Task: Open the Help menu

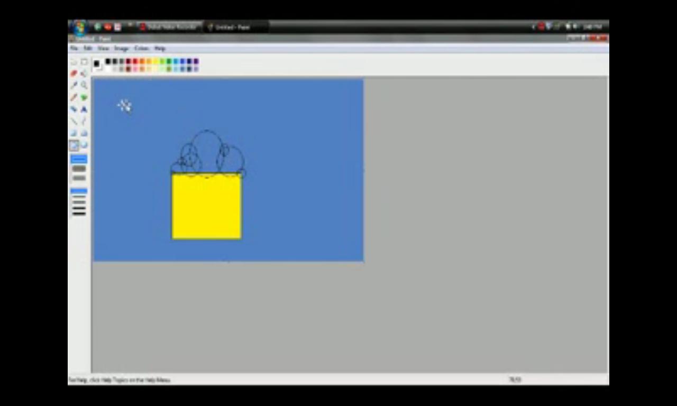Action: 160,48
